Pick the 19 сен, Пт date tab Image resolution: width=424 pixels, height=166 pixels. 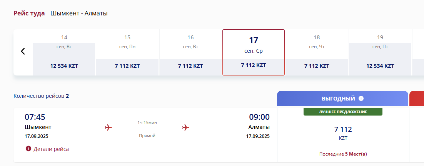click(x=380, y=52)
